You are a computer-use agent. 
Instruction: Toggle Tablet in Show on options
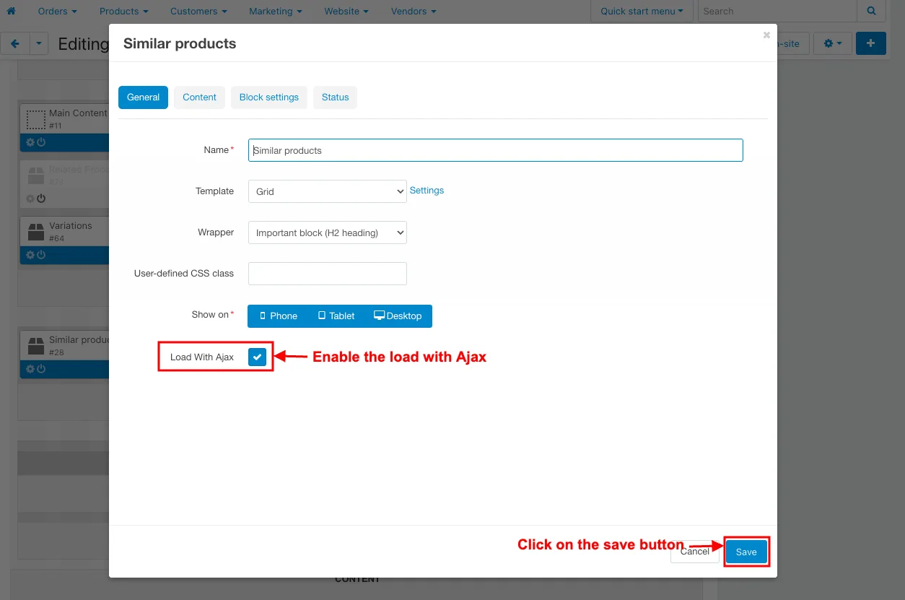pyautogui.click(x=336, y=316)
